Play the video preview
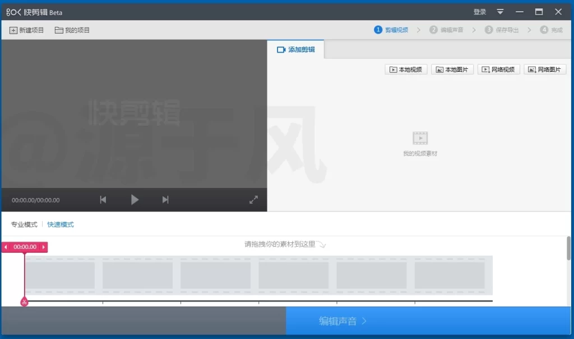This screenshot has height=339, width=574. [x=135, y=200]
